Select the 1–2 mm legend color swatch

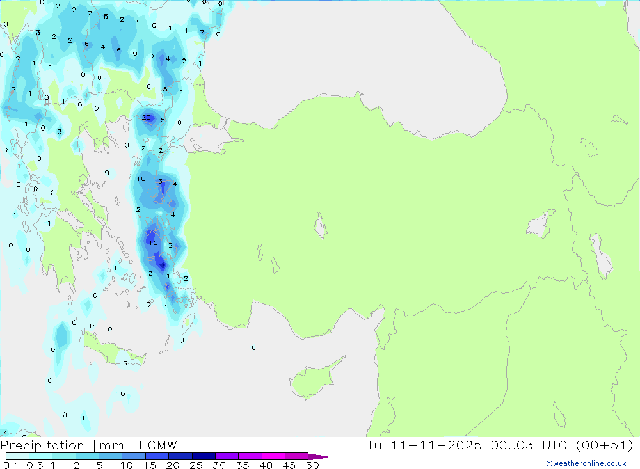(64, 456)
